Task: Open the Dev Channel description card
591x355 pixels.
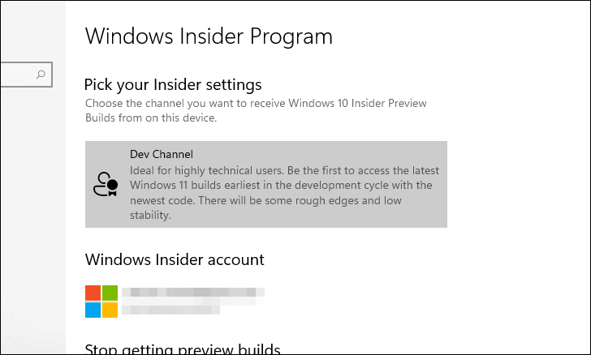Action: click(266, 185)
